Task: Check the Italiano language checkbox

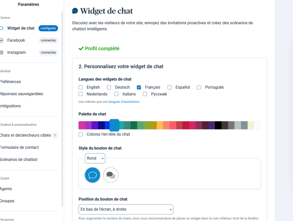Action: coord(116,94)
